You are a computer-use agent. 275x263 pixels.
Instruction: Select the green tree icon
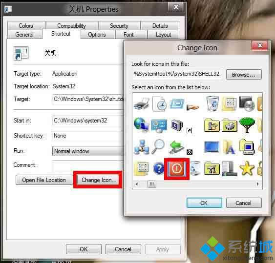[x=247, y=125]
